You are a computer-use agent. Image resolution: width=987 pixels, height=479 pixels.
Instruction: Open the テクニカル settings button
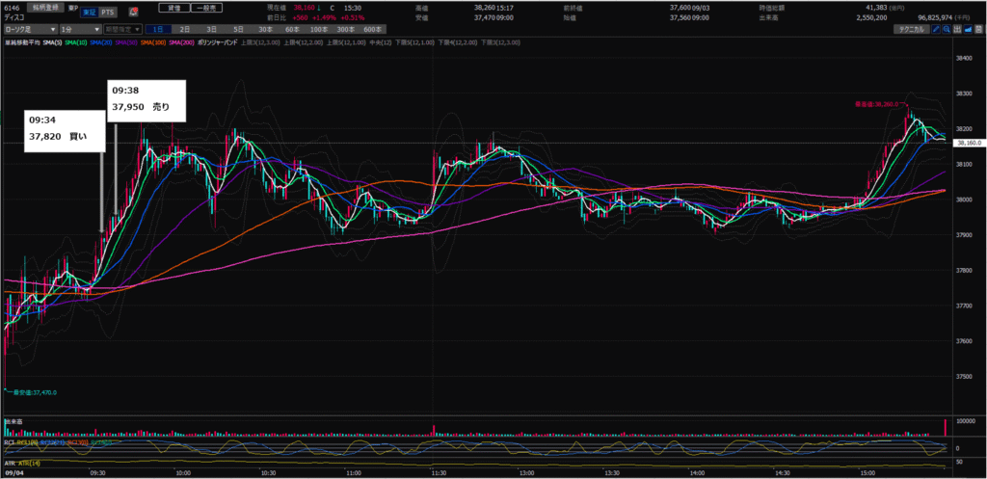[912, 29]
